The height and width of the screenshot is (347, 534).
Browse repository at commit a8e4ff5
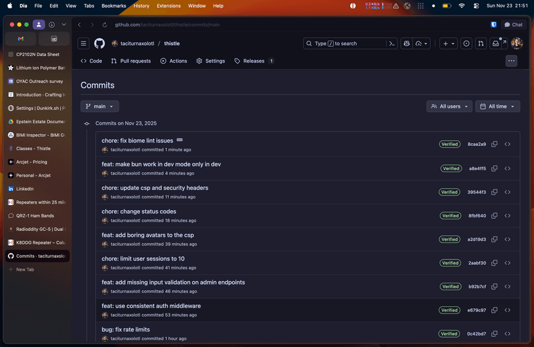(508, 168)
